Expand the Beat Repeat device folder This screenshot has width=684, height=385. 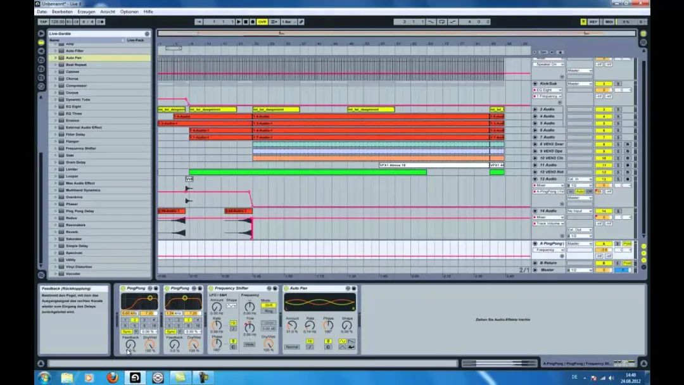55,65
